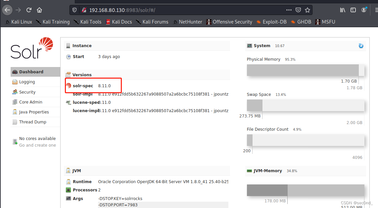Open Core Admin in sidebar

35,102
